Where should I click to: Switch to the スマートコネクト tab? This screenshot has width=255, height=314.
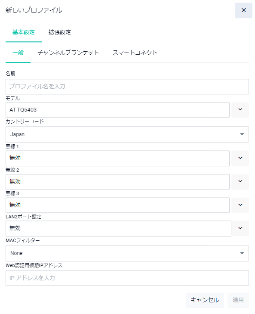(x=135, y=53)
